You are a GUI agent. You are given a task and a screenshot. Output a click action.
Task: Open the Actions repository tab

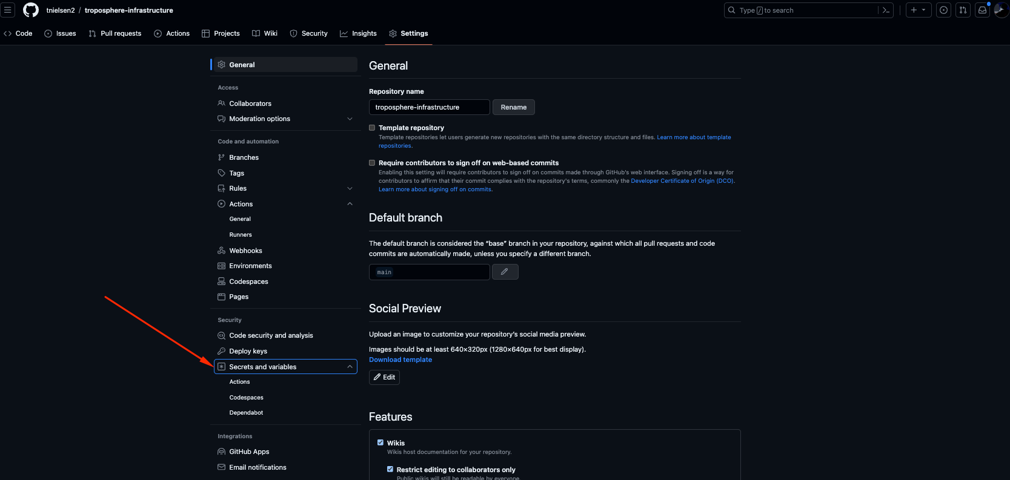coord(172,33)
